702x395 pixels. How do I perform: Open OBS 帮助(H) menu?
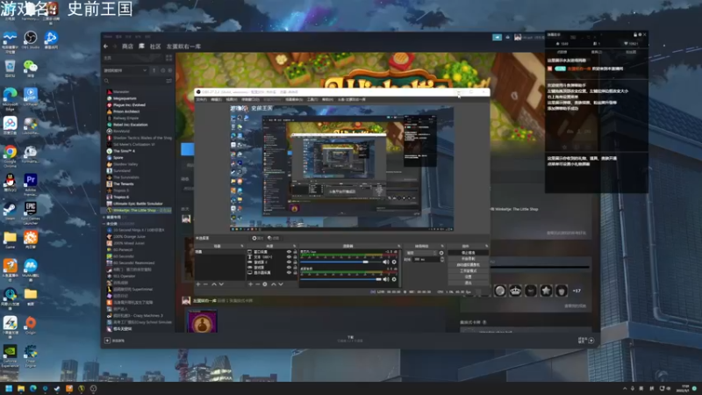tap(327, 99)
